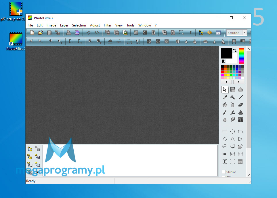The height and width of the screenshot is (198, 277).
Task: Pick the triangle selection shape
Action: [x=232, y=139]
